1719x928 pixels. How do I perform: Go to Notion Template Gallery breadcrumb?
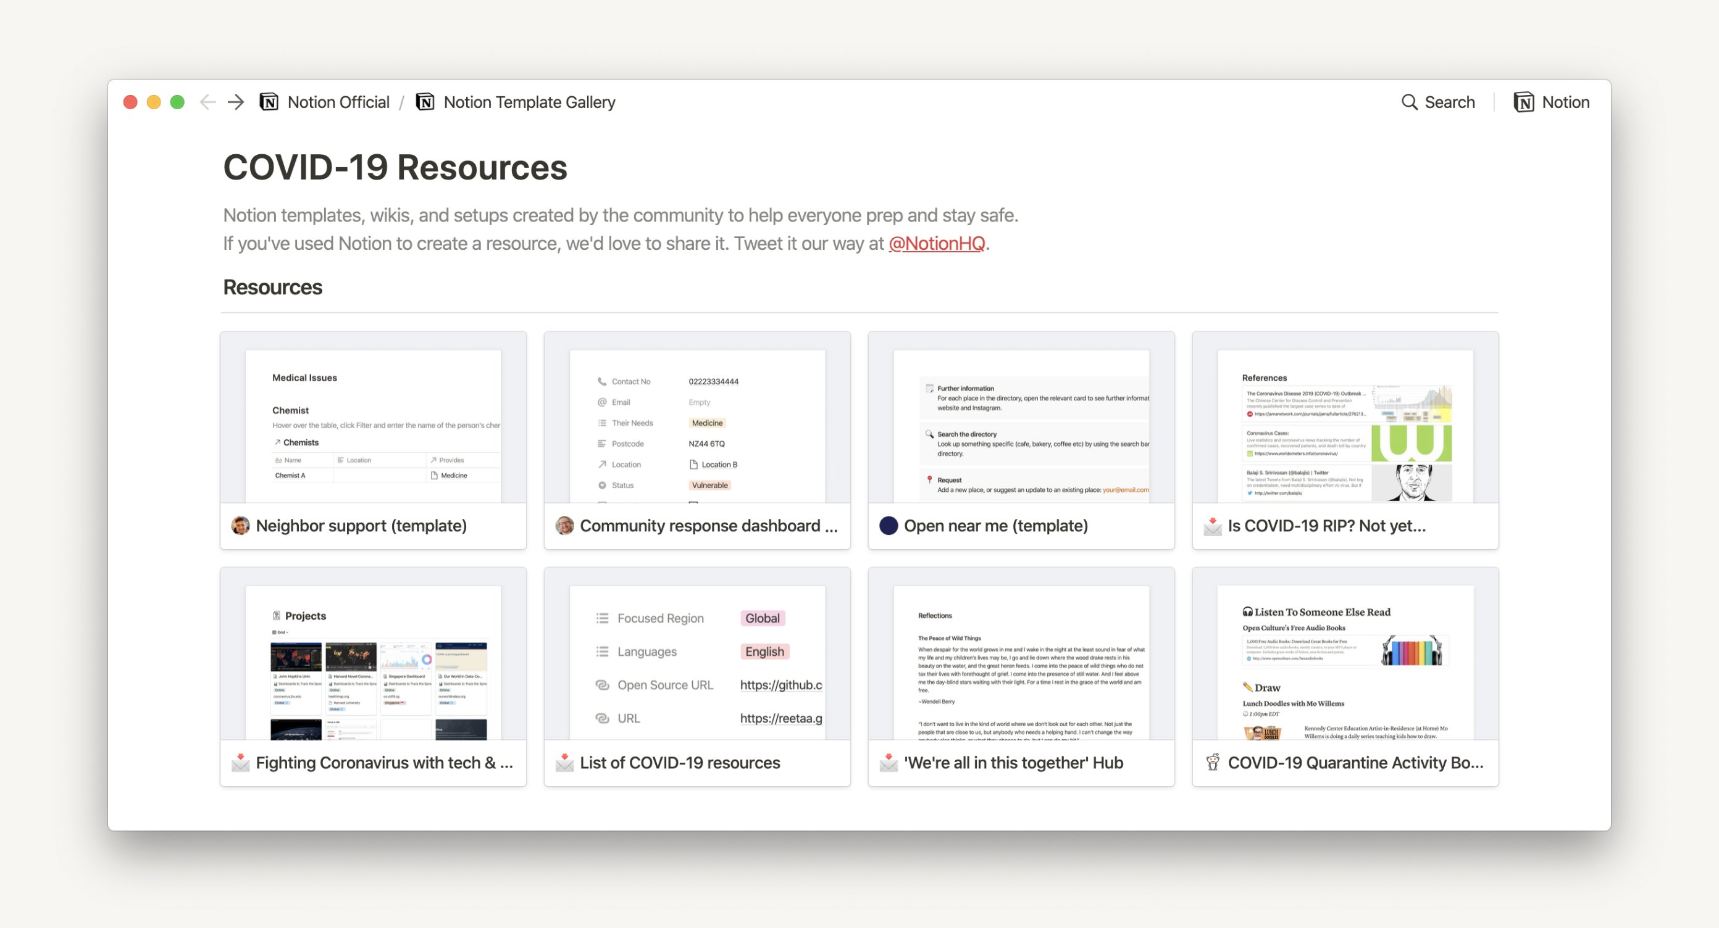(529, 102)
